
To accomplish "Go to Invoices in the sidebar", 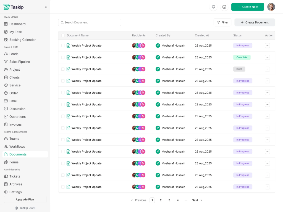I will coord(15,124).
